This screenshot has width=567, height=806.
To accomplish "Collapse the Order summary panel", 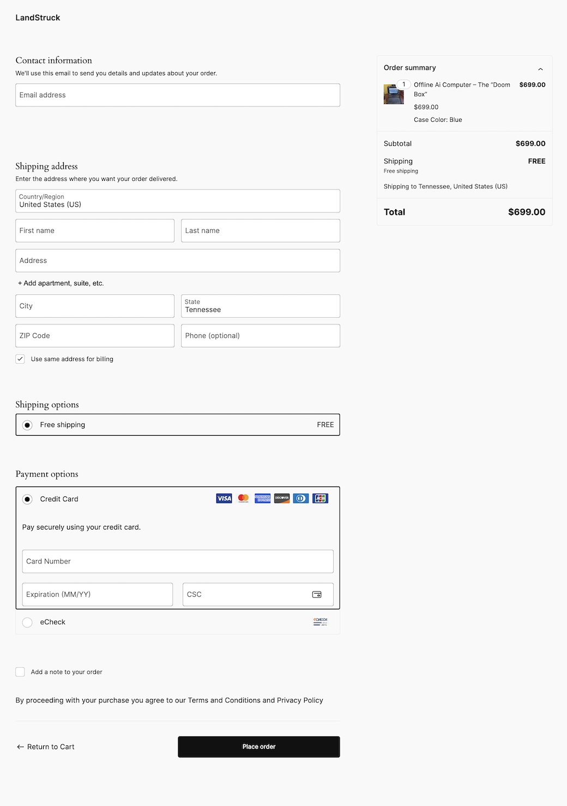I will 540,69.
